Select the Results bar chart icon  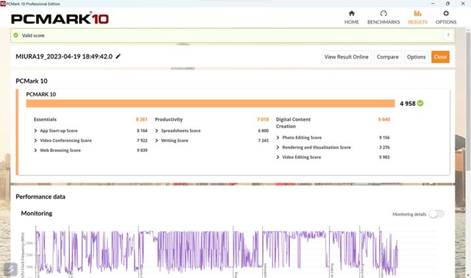coord(417,14)
